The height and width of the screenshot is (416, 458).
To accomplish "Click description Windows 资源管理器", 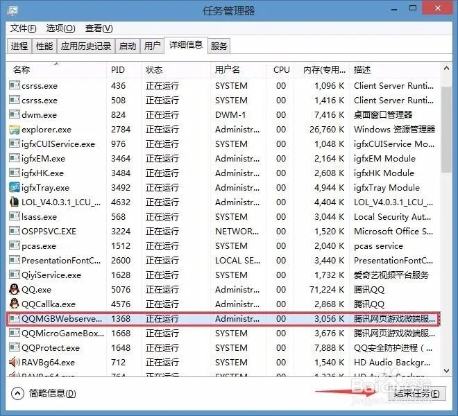I will [x=395, y=130].
